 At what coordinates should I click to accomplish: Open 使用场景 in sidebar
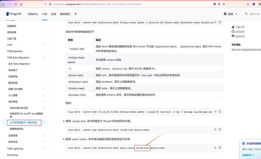tap(11, 32)
